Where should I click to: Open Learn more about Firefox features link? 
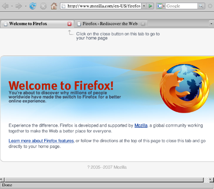(41, 141)
